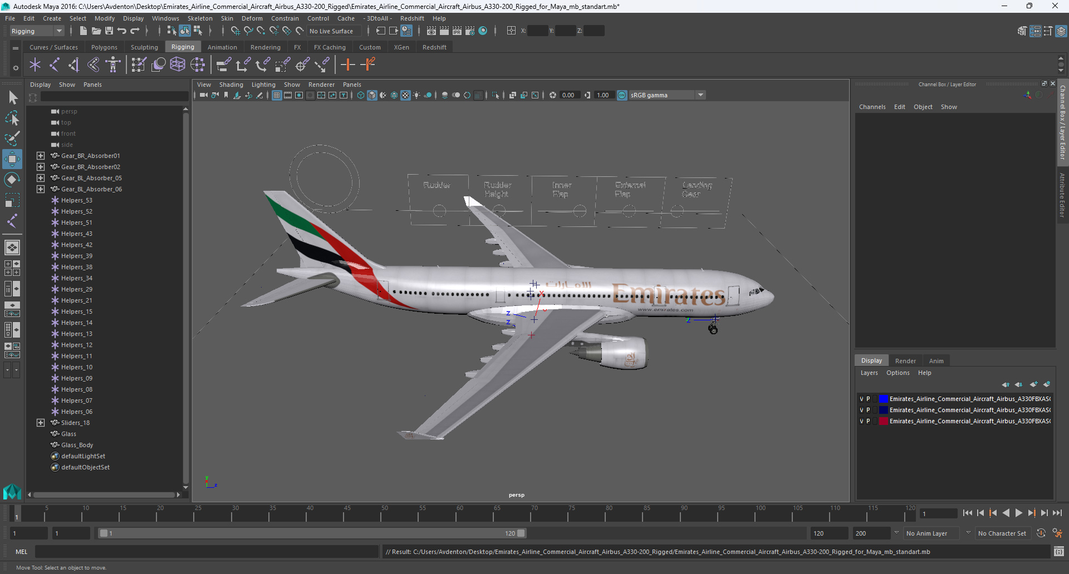Open animation preferences icon
Viewport: 1069px width, 574px height.
click(x=1057, y=533)
